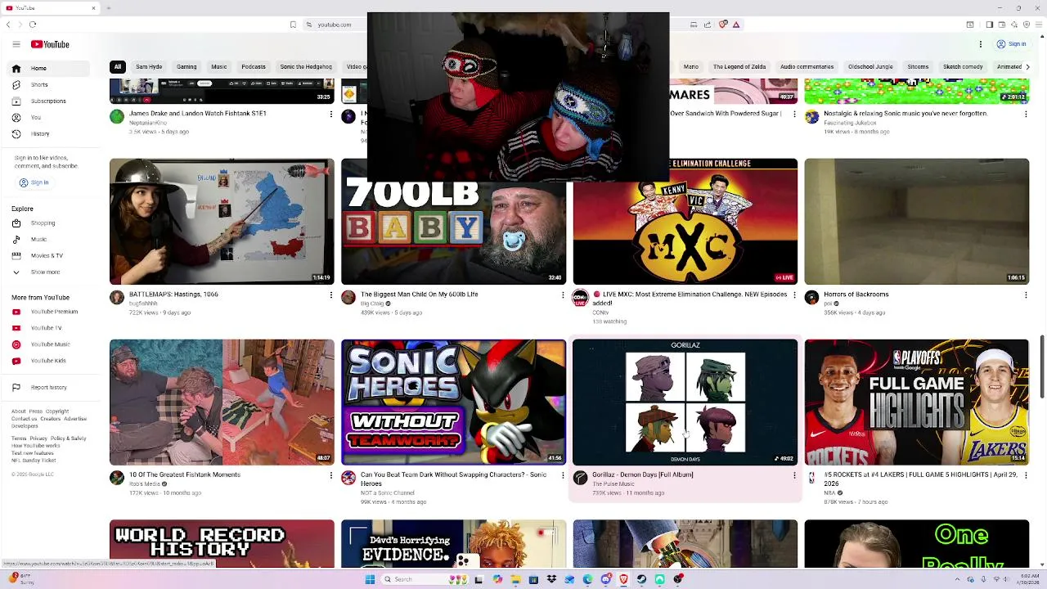Open the Gorillaz Demon Days thumbnail
1047x589 pixels.
685,402
